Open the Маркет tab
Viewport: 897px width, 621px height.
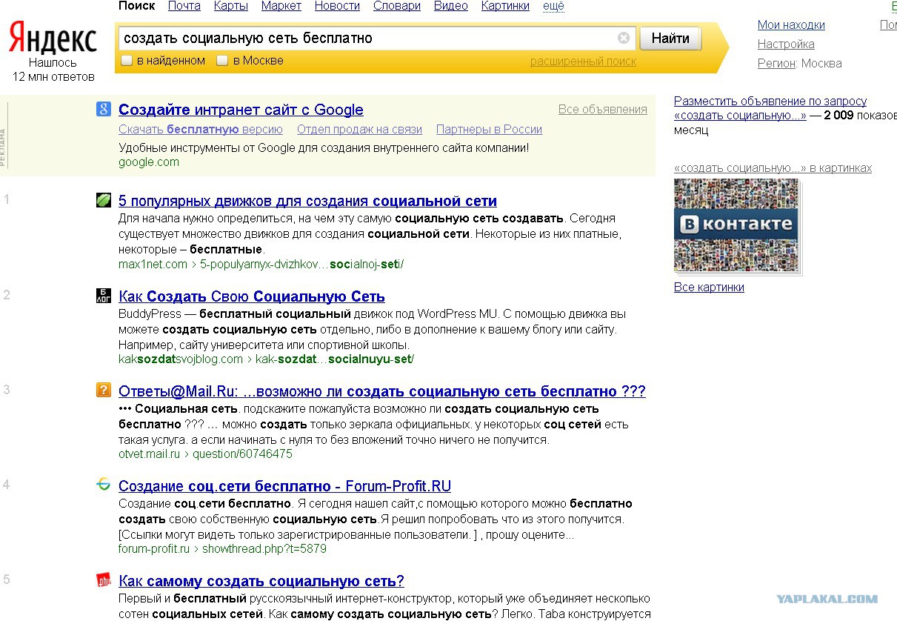[x=281, y=6]
